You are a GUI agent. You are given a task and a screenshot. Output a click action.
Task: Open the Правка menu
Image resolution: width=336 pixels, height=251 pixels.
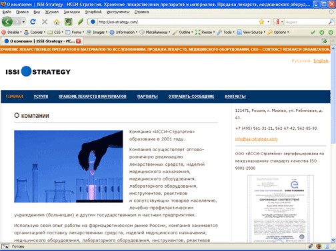22,12
